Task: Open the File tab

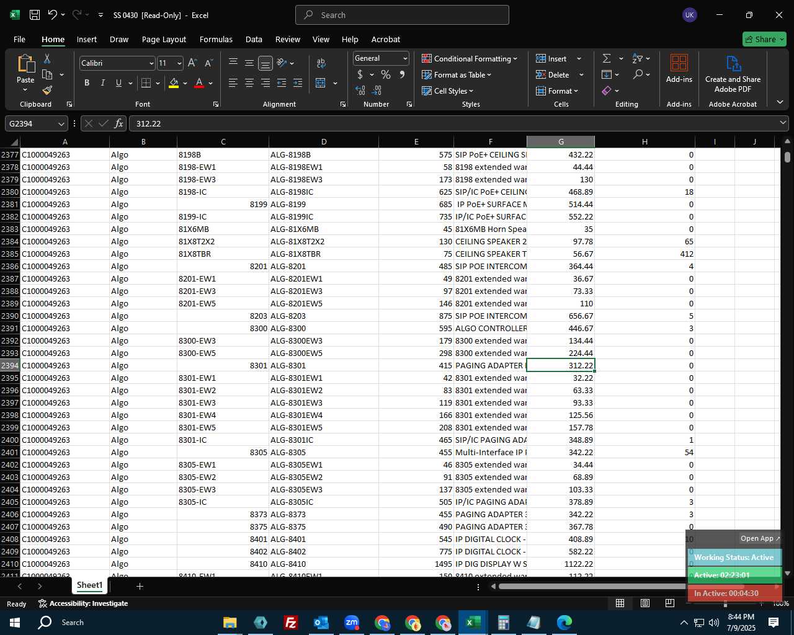Action: 19,39
